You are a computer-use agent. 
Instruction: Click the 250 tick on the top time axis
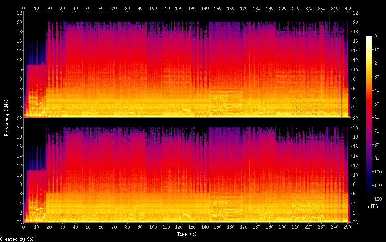(348, 8)
